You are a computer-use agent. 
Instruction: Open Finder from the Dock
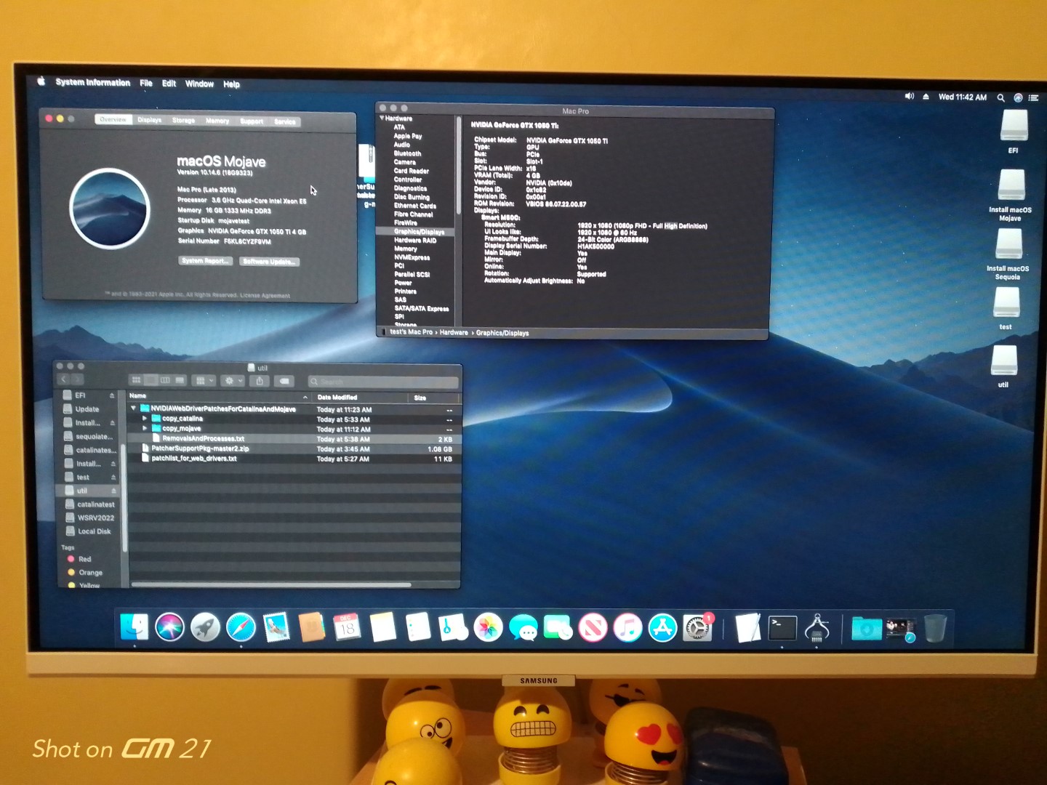click(x=135, y=627)
